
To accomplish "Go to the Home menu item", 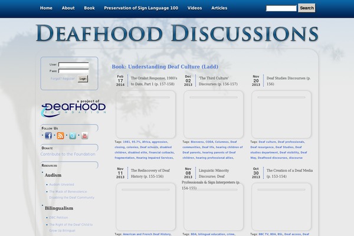I will pyautogui.click(x=46, y=8).
